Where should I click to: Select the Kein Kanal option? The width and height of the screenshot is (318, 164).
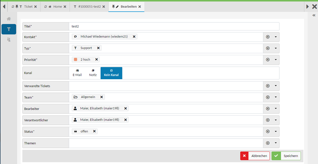[111, 73]
